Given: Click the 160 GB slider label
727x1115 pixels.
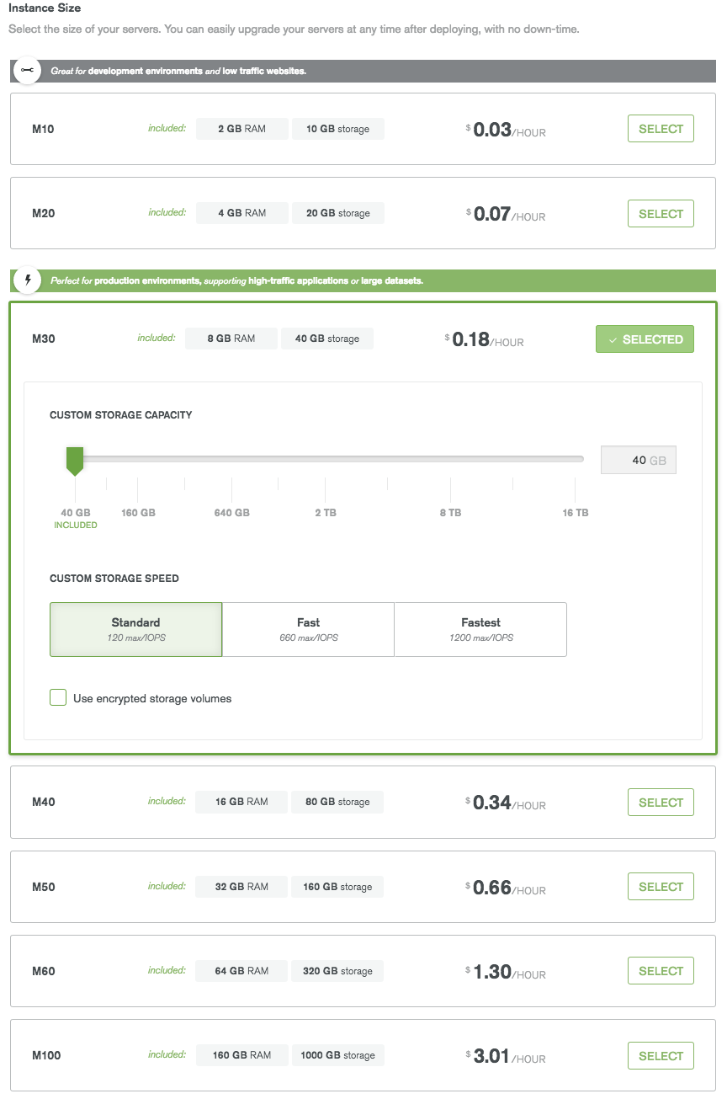Looking at the screenshot, I should click(138, 513).
